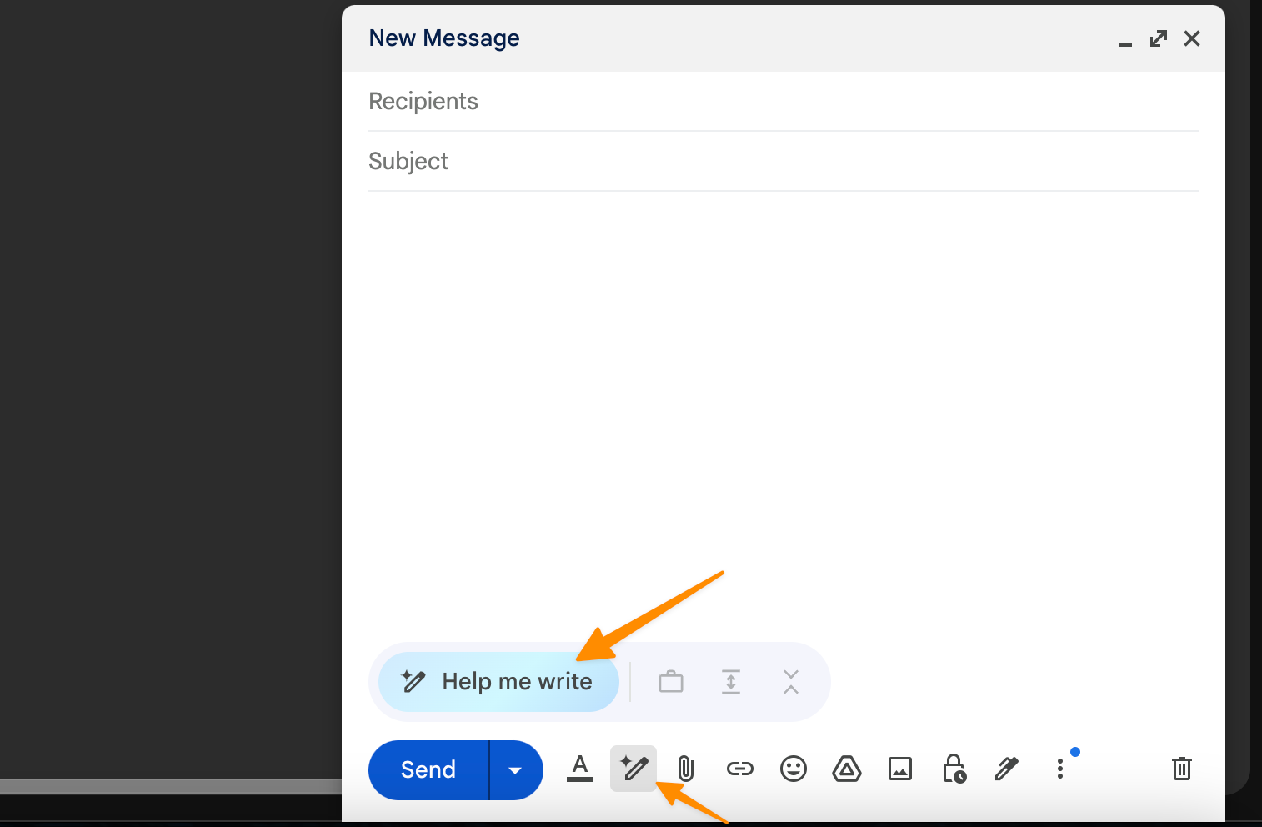Insert a link with the chain icon

tap(740, 769)
